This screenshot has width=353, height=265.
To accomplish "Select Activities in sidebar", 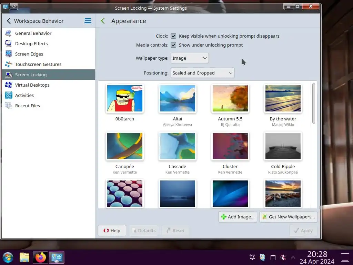I will point(49,96).
